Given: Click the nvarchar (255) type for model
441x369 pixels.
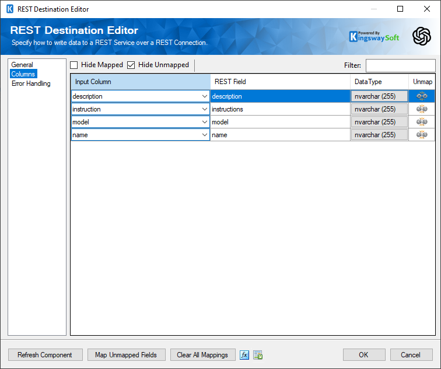Looking at the screenshot, I should (x=379, y=122).
